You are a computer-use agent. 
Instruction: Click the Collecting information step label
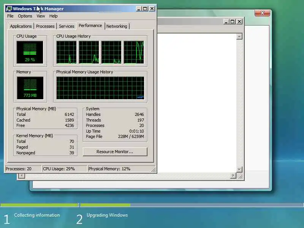coord(37,215)
